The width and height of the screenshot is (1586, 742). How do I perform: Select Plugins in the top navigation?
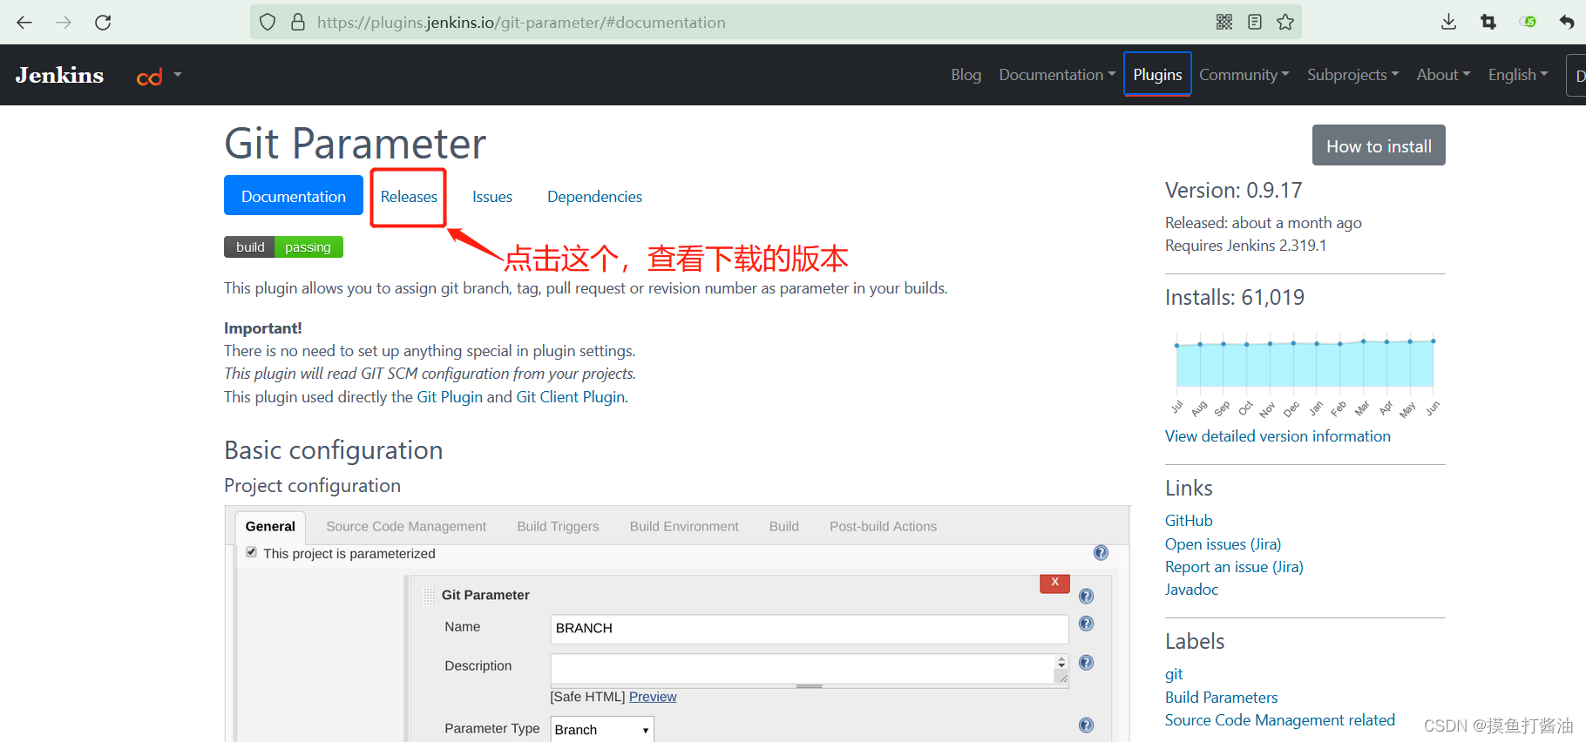pyautogui.click(x=1157, y=75)
